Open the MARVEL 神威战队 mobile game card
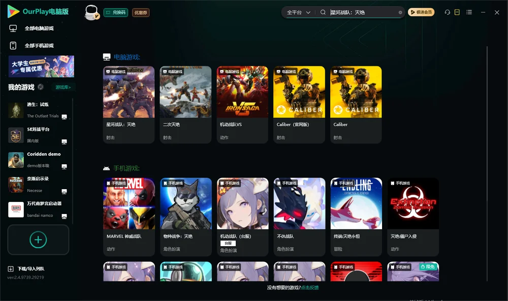Screen dimensions: 508x301 click(x=129, y=217)
